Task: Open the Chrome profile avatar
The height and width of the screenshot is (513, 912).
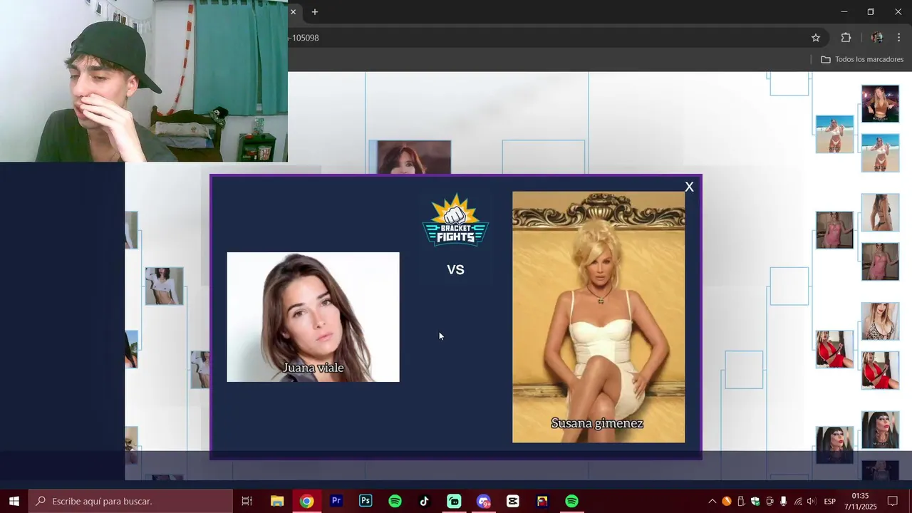Action: click(x=877, y=38)
